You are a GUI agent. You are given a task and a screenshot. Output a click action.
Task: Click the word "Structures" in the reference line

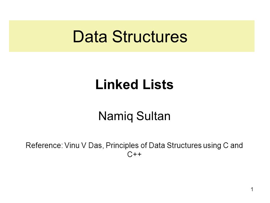click(184, 145)
